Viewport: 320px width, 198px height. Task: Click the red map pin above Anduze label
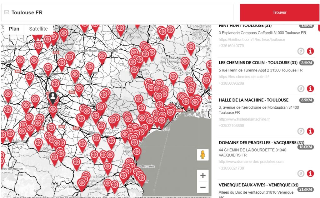(185, 63)
